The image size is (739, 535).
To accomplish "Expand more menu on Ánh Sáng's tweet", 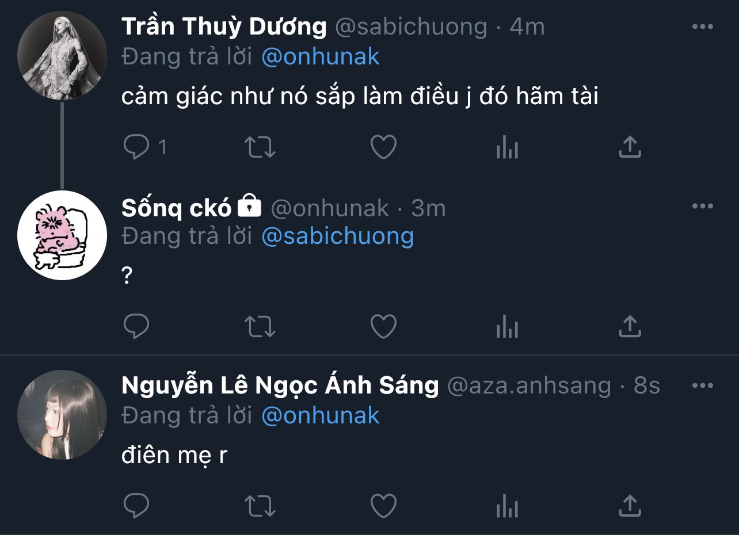I will click(x=702, y=385).
